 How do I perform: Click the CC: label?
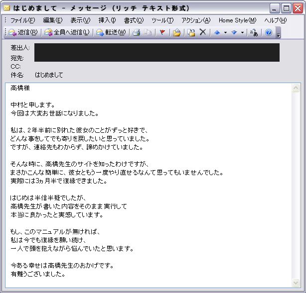click(x=15, y=67)
